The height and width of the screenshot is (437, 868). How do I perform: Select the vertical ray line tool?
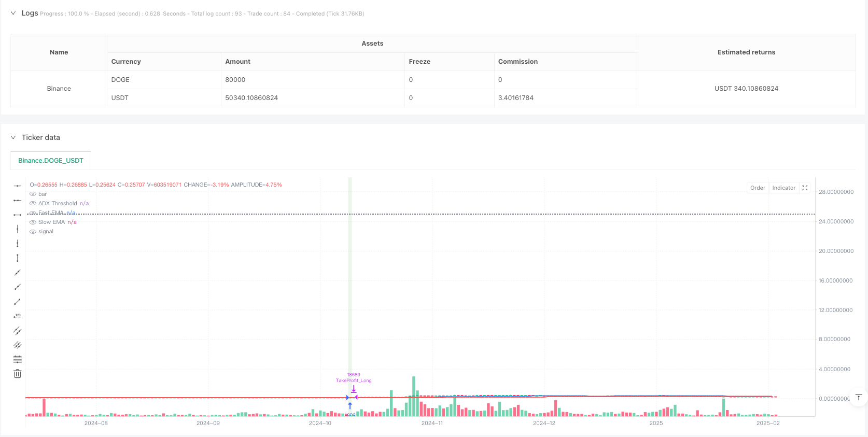(17, 244)
